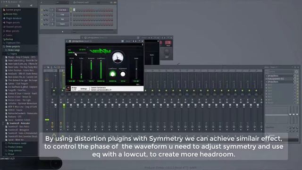Open the Clipboard files folder

[12, 43]
